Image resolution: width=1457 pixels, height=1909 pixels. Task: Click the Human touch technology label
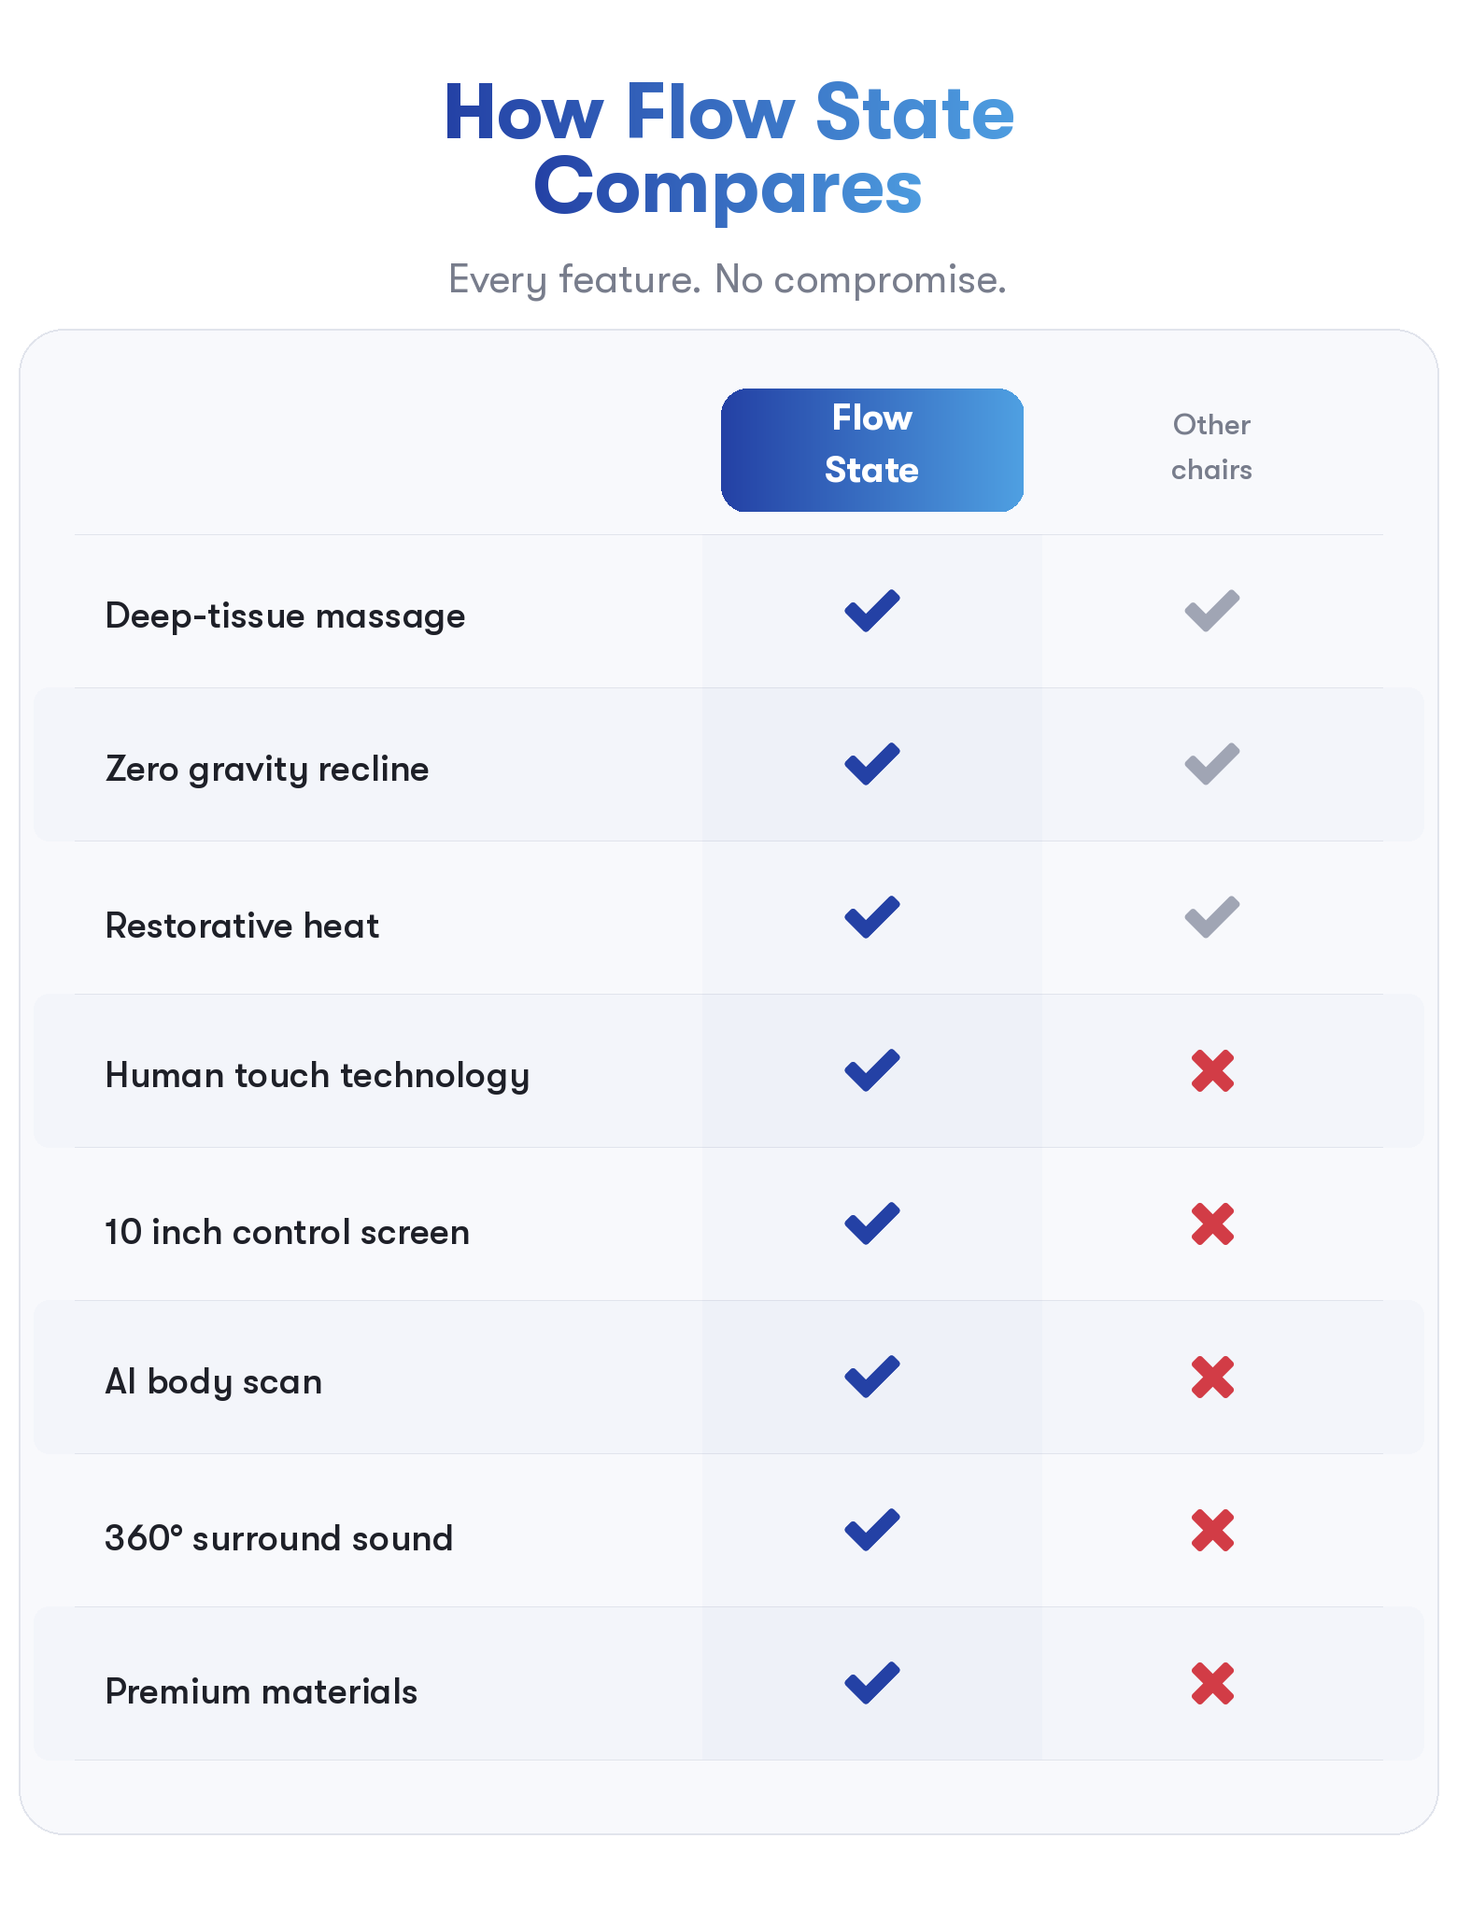point(318,1076)
